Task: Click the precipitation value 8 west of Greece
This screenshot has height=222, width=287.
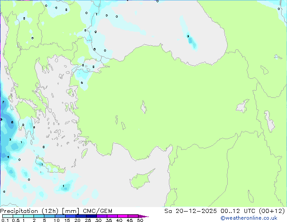Action: (12, 122)
